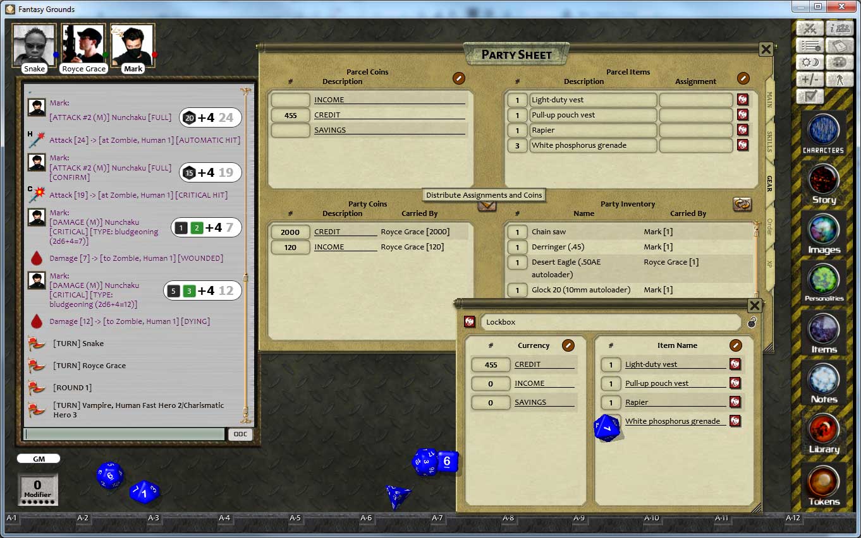This screenshot has width=861, height=538.
Task: Click the OOC button beside the chat input
Action: click(x=240, y=434)
